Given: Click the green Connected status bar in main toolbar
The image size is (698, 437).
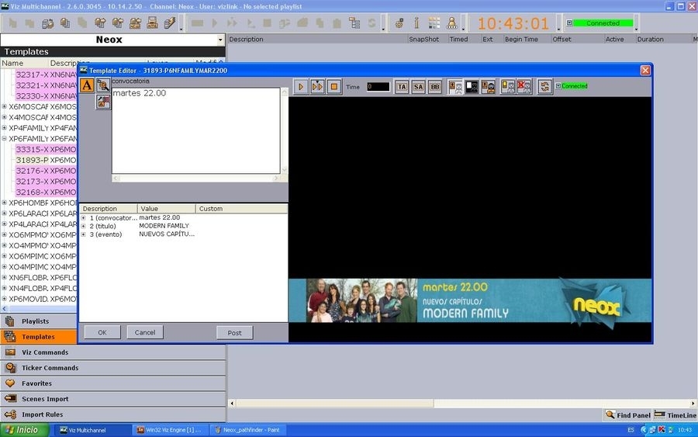Looking at the screenshot, I should tap(603, 23).
